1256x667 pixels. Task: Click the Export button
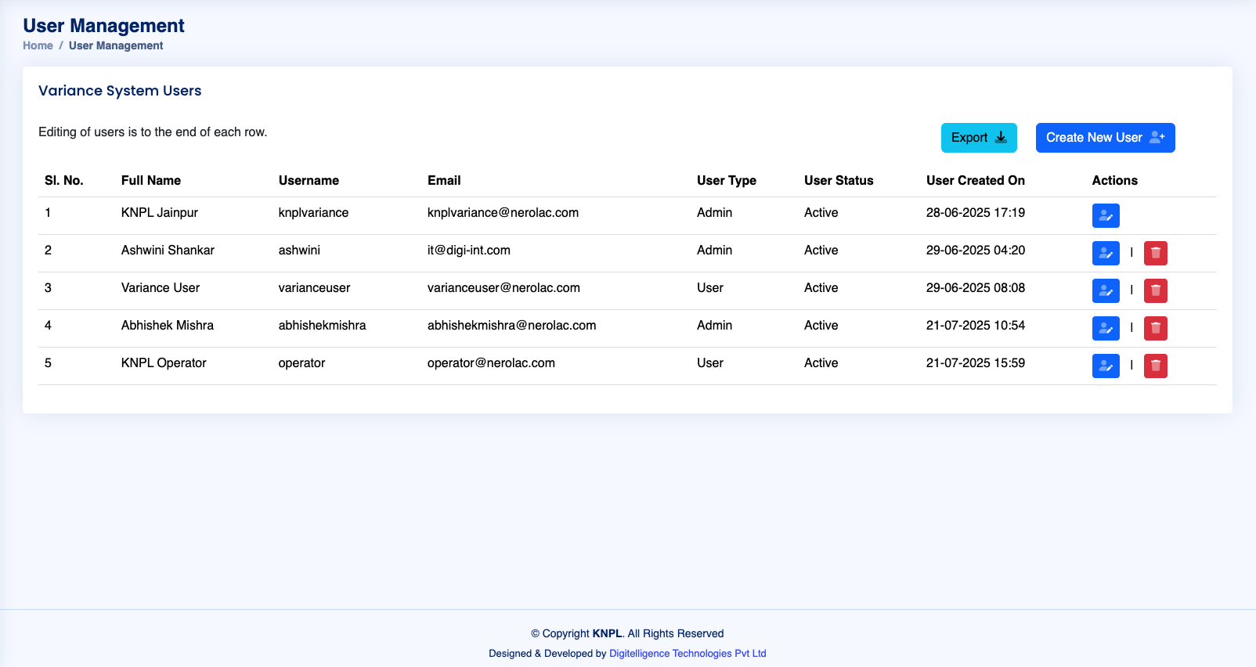(x=979, y=138)
